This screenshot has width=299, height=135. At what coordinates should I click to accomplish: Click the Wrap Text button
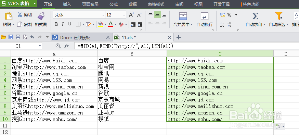pyautogui.click(x=205, y=19)
